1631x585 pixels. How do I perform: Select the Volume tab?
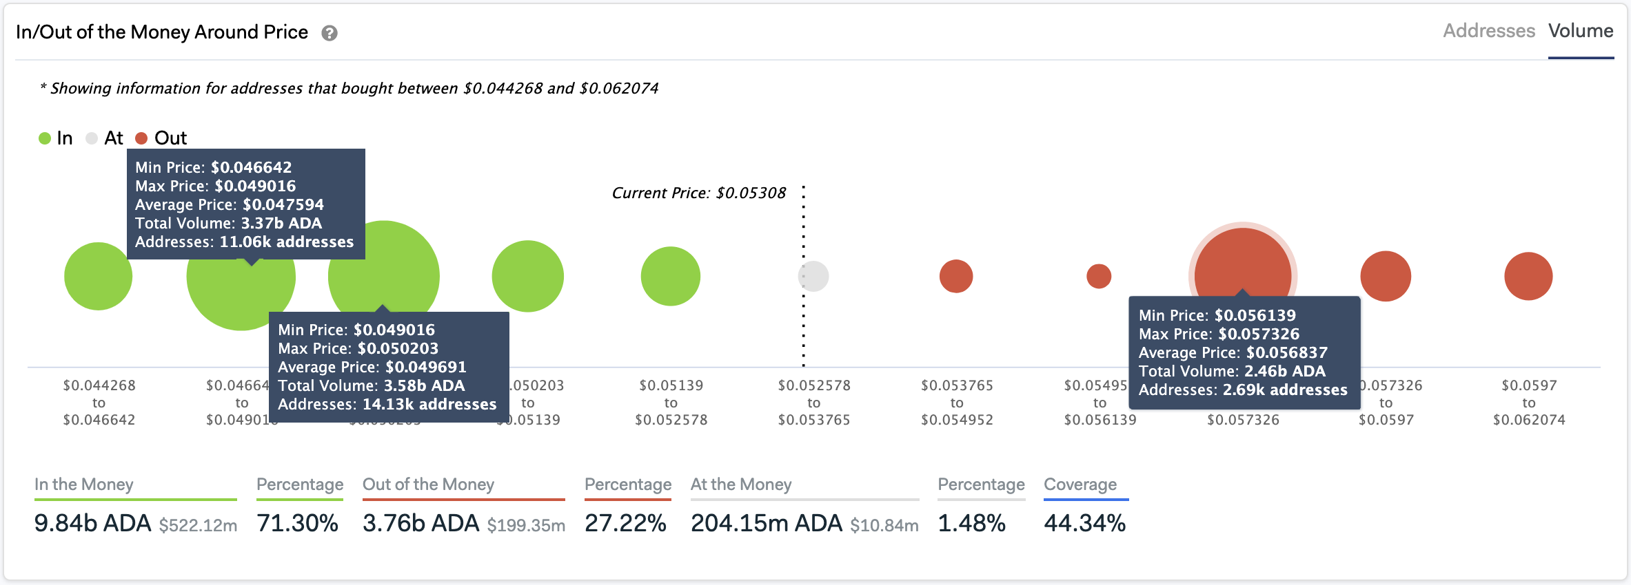[1580, 31]
